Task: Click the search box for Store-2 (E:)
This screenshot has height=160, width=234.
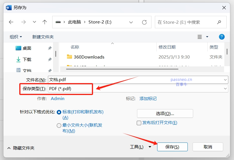Action: pos(191,22)
